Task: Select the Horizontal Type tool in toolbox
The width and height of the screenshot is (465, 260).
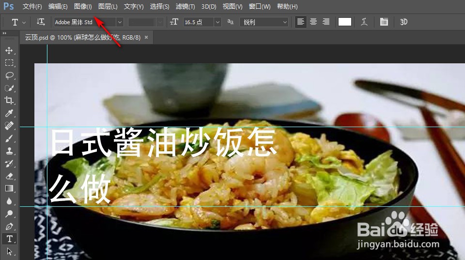Action: click(9, 239)
